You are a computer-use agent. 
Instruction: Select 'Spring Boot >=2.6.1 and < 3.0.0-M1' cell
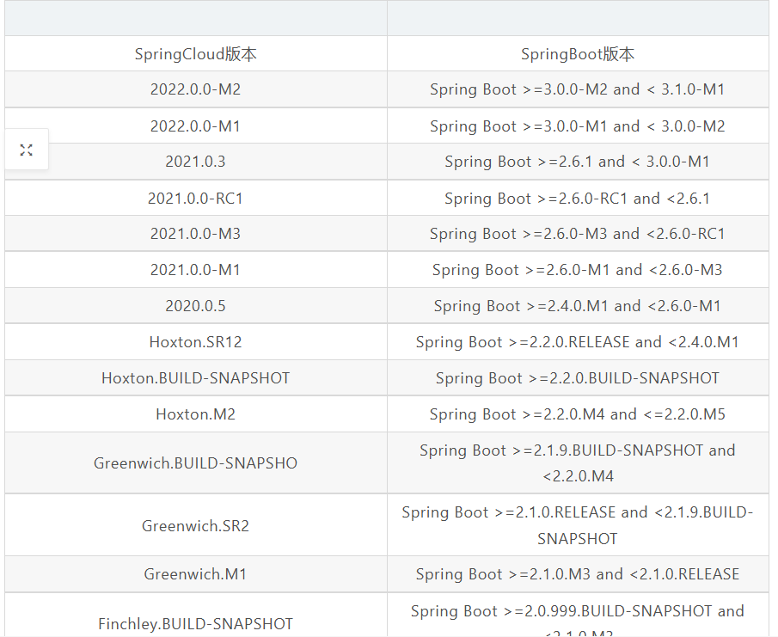[x=578, y=162]
